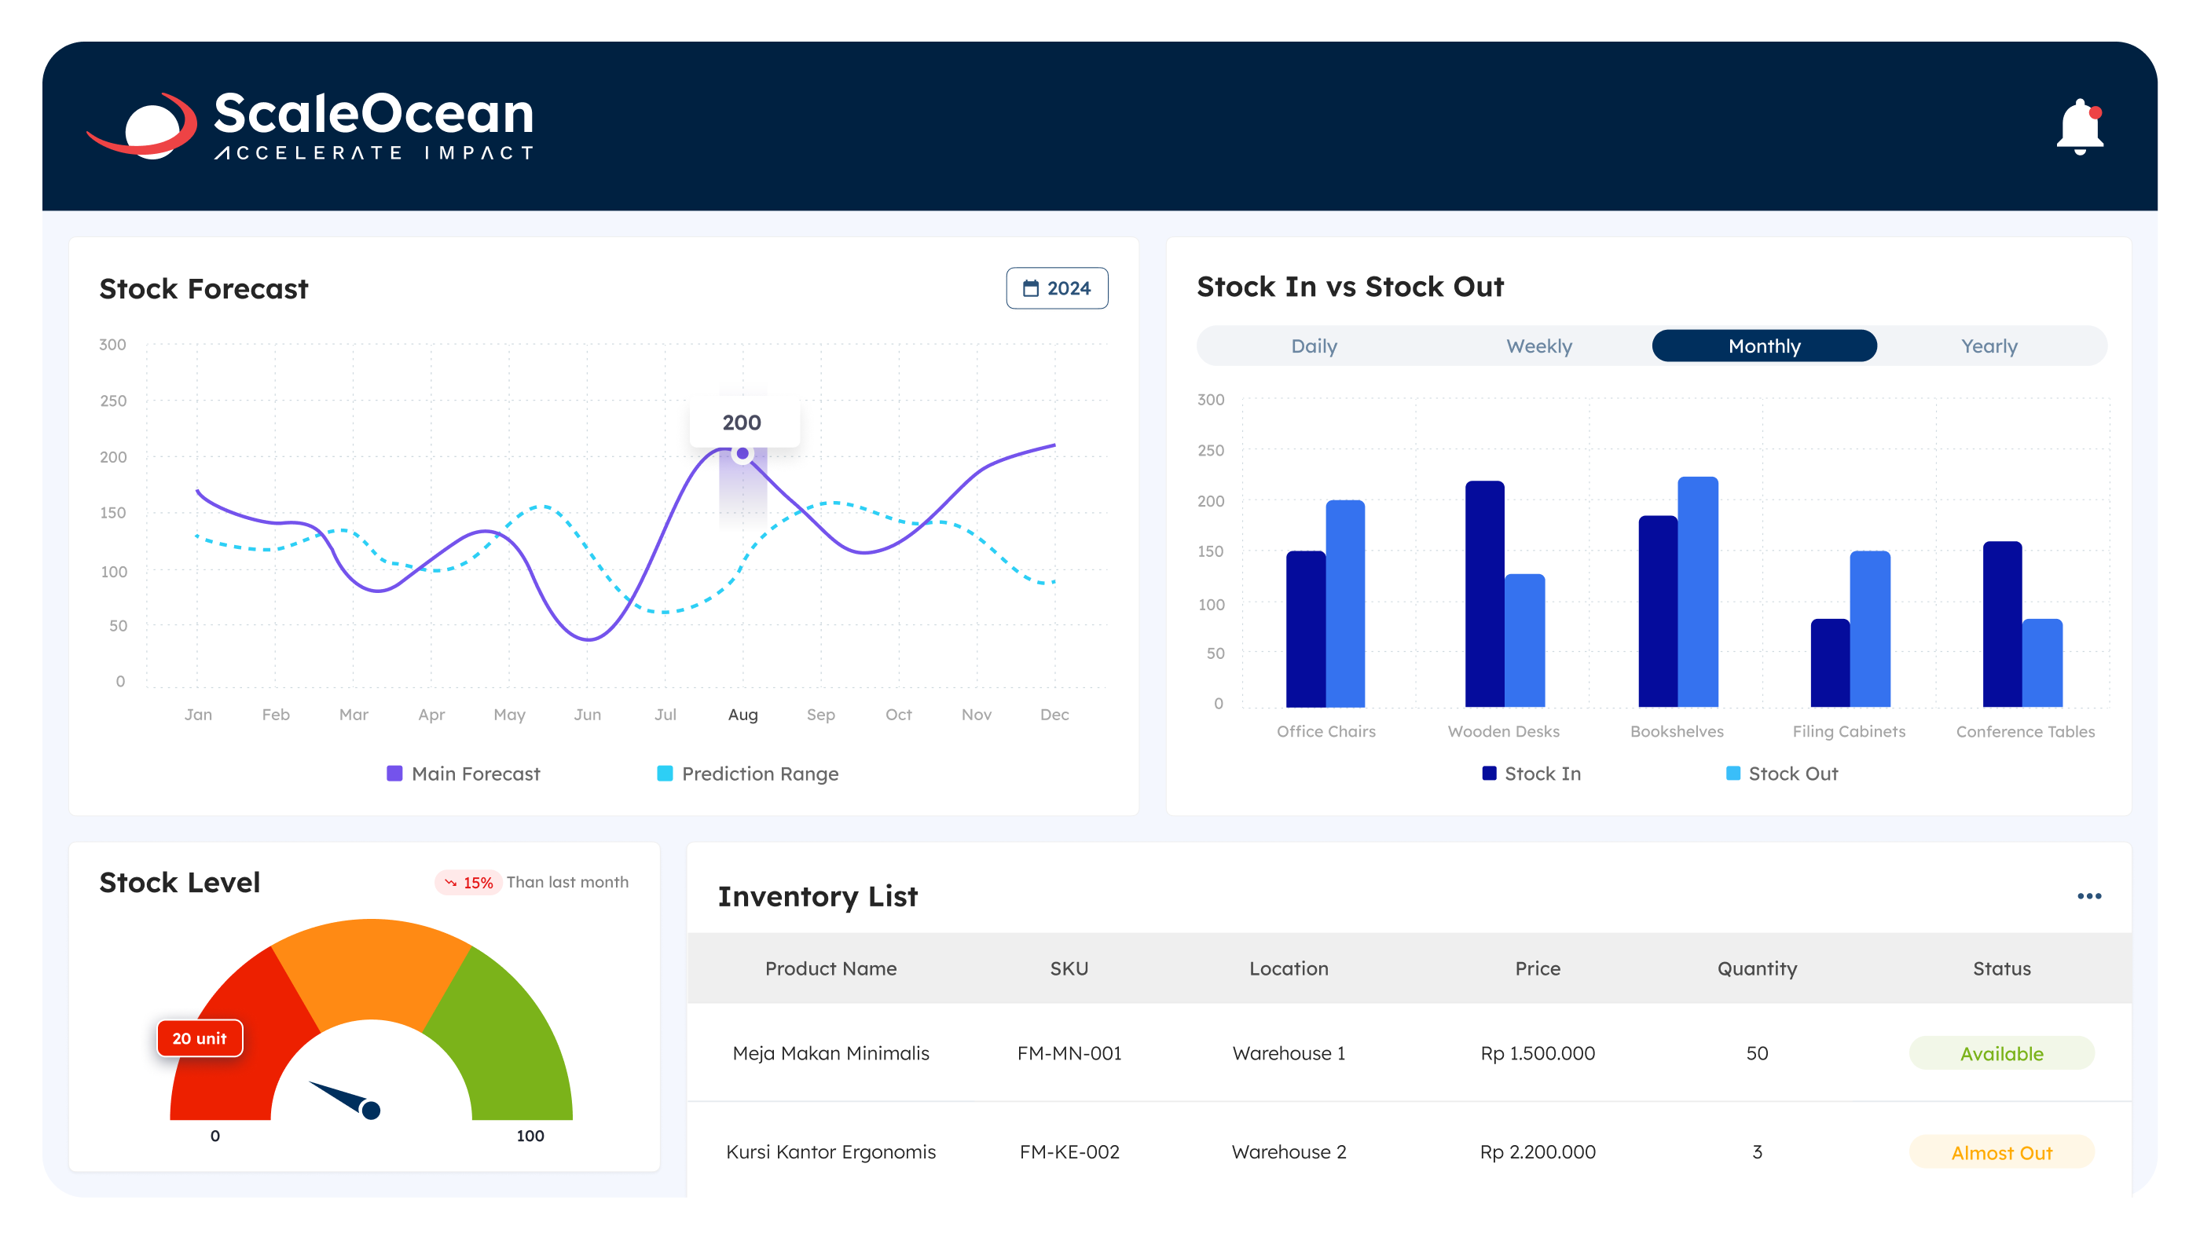
Task: Switch to the Yearly tab
Action: coord(1988,346)
